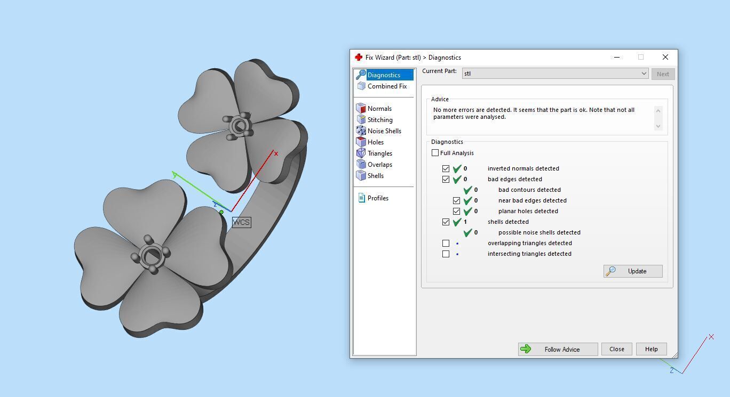Uncheck near bad edges detected checkbox
Image resolution: width=730 pixels, height=397 pixels.
(456, 200)
